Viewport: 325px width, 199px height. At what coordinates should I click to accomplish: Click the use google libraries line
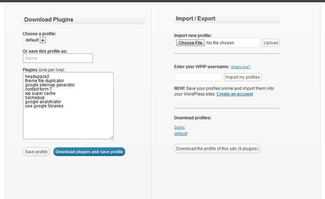(x=44, y=106)
